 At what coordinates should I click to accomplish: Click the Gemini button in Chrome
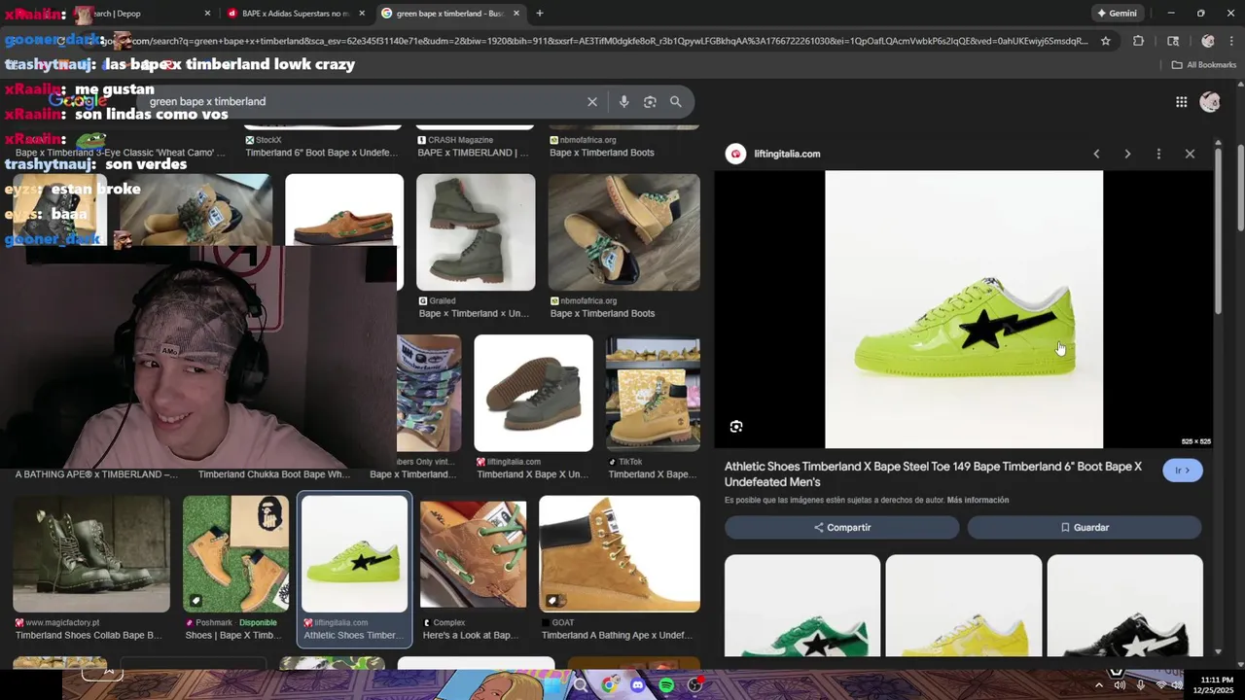pos(1117,14)
